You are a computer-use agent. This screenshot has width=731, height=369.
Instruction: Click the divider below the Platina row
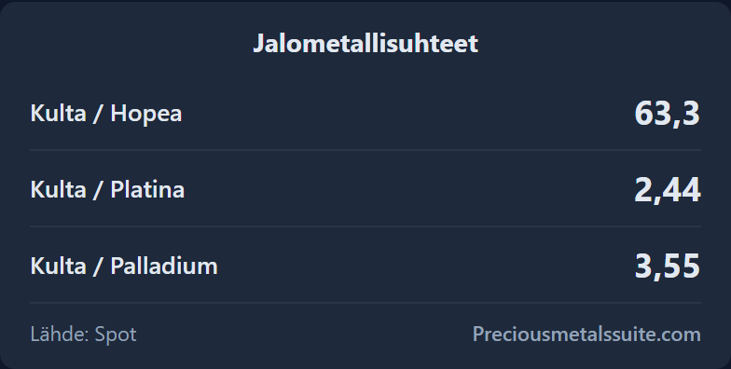[365, 226]
